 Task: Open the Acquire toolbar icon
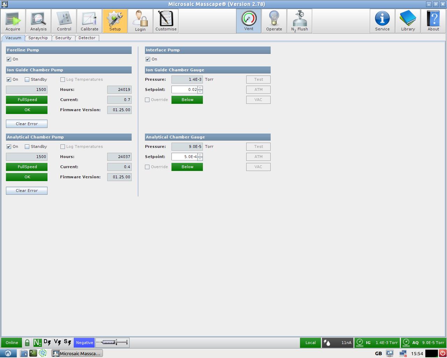(x=13, y=21)
